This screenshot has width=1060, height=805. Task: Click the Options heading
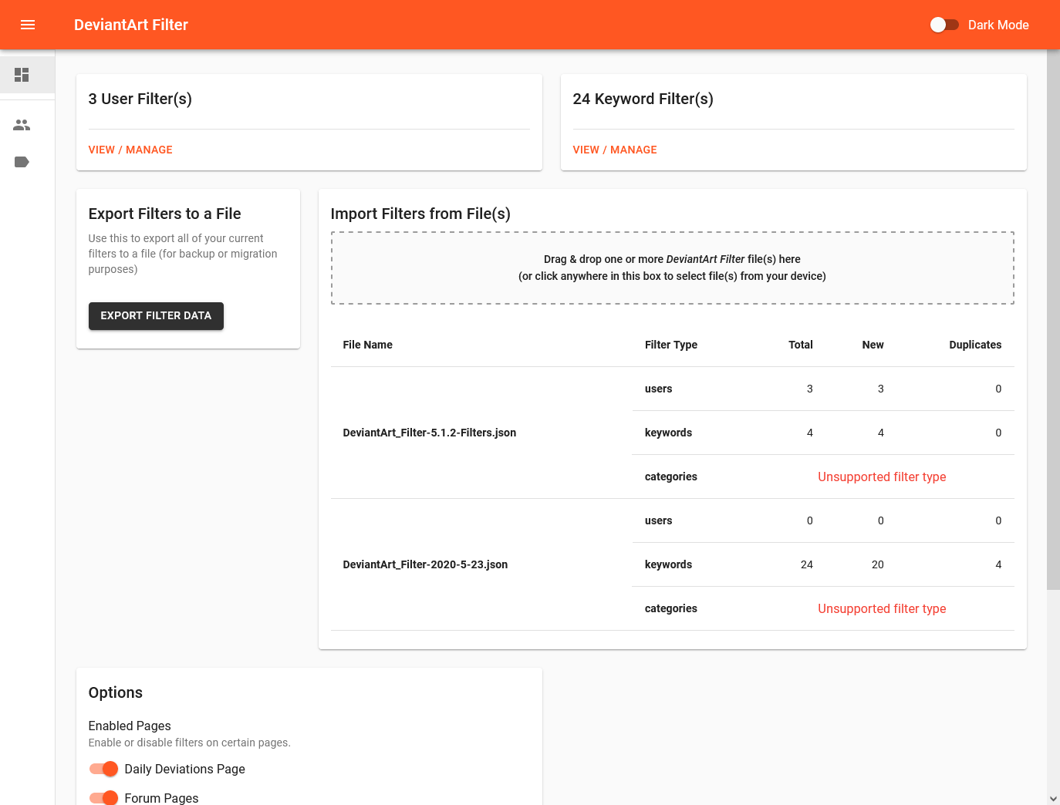click(116, 692)
